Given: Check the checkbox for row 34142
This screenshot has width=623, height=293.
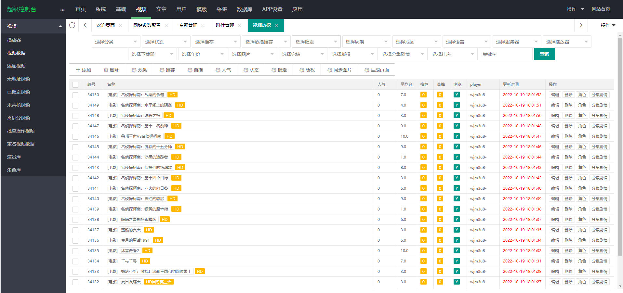Looking at the screenshot, I should tap(75, 178).
